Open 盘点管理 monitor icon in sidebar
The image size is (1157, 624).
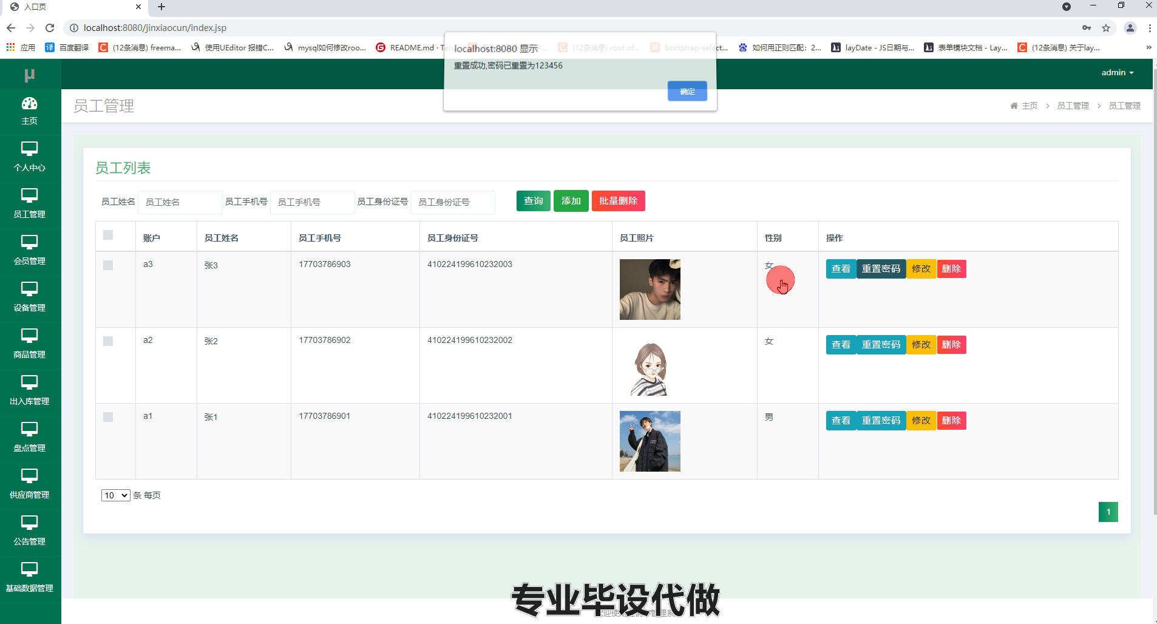29,429
